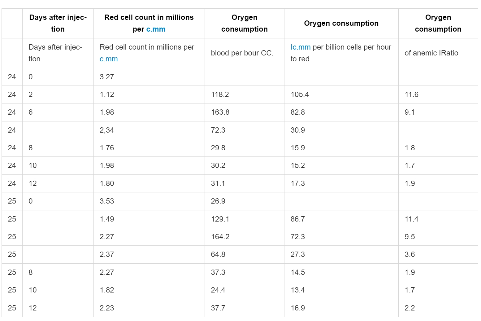Select the cell showing 30.9

click(x=341, y=130)
